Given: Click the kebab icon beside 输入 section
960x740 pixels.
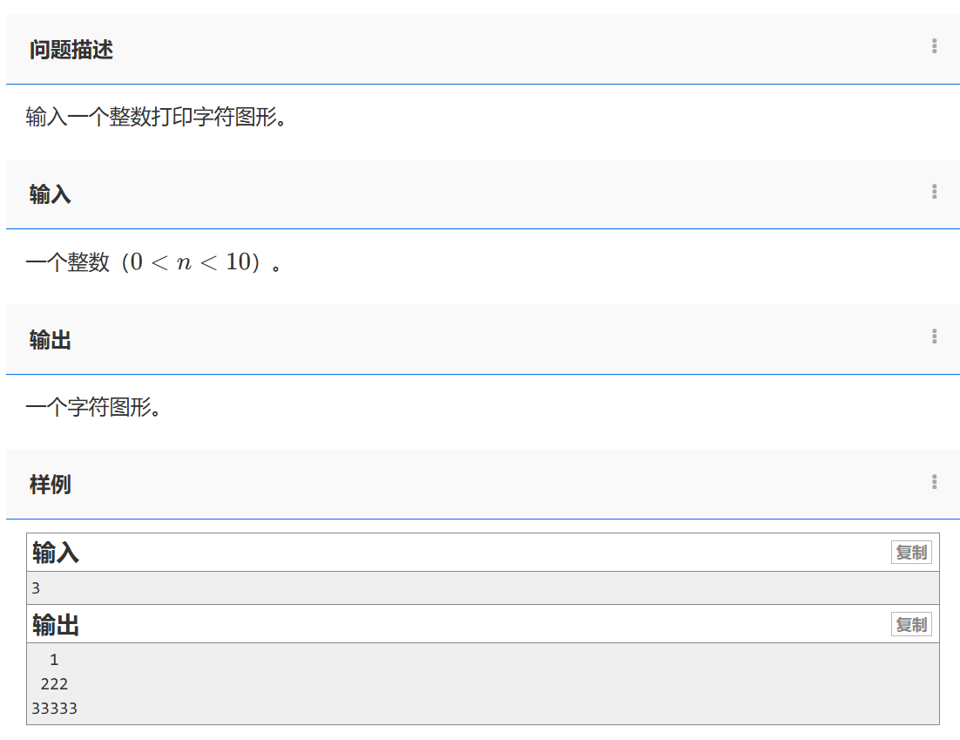Looking at the screenshot, I should [935, 193].
